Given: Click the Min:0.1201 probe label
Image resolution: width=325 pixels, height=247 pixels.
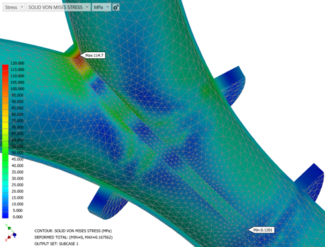Looking at the screenshot, I should click(x=261, y=230).
